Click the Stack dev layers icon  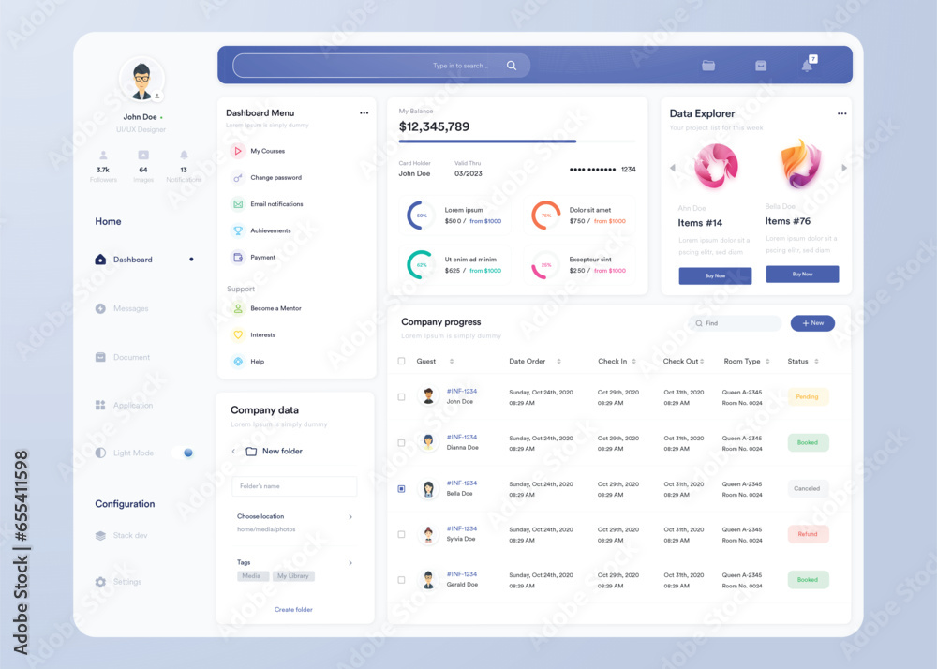100,535
